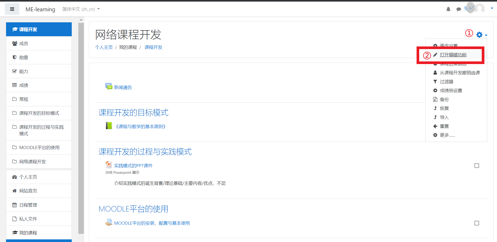Open the PowerPoint icon of 实践模式的PPT课件
Viewport: 497px width, 242px height.
(109, 165)
